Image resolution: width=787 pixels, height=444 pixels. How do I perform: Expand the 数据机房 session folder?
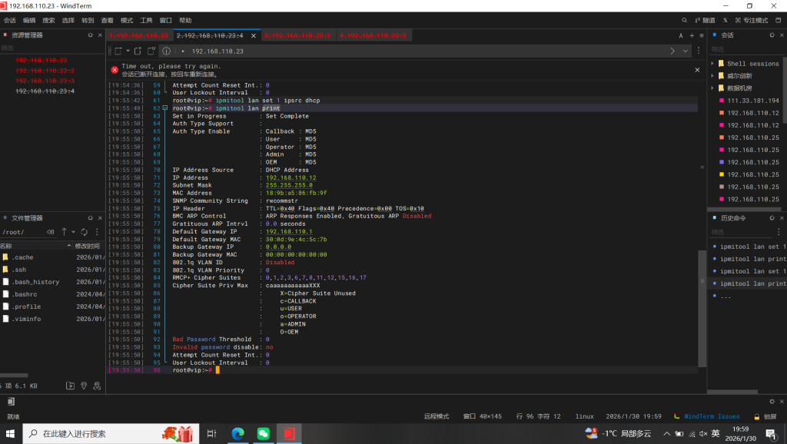tap(712, 88)
